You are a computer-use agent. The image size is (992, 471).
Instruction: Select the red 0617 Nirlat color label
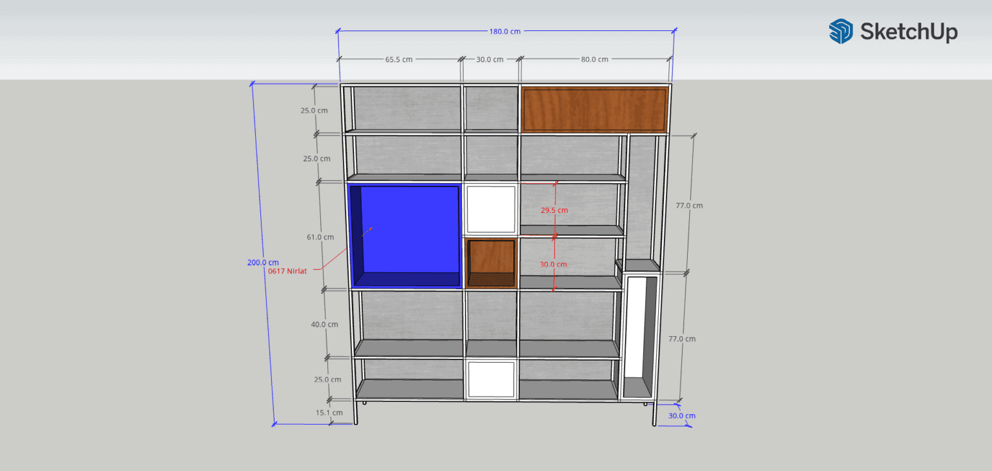tap(286, 271)
